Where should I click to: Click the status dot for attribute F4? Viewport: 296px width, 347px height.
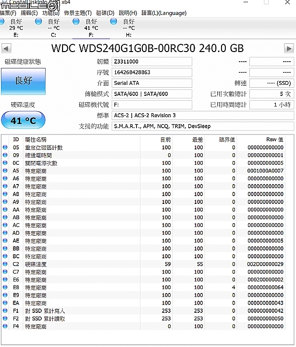[5, 326]
